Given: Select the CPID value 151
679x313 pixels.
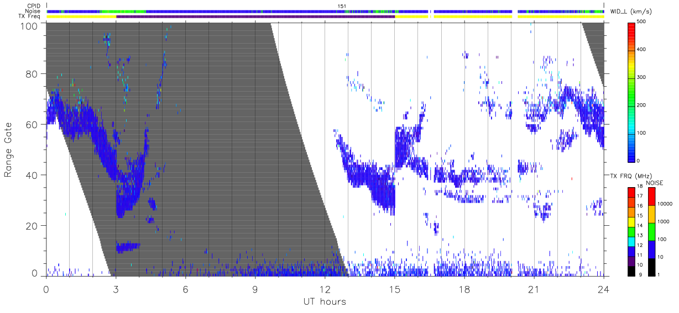Looking at the screenshot, I should click(341, 6).
